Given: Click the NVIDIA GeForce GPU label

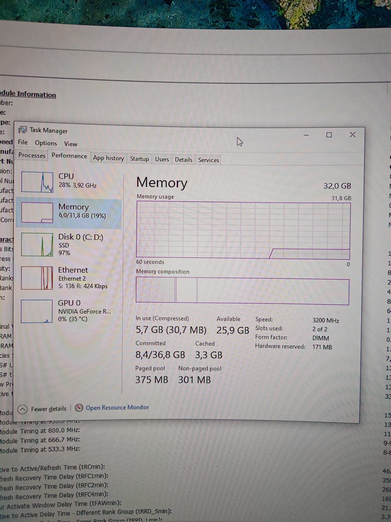Looking at the screenshot, I should (x=84, y=312).
